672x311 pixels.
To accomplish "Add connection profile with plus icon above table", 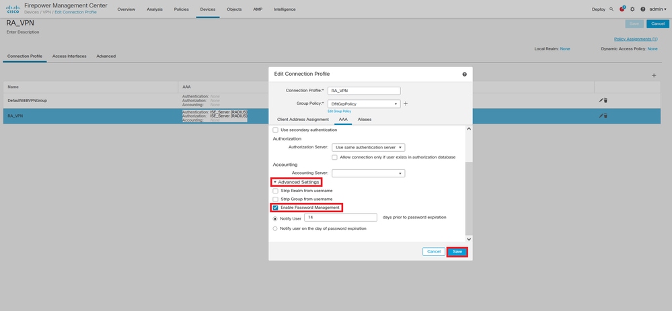I will click(x=654, y=75).
